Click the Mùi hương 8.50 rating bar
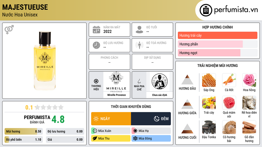 tap(24, 131)
